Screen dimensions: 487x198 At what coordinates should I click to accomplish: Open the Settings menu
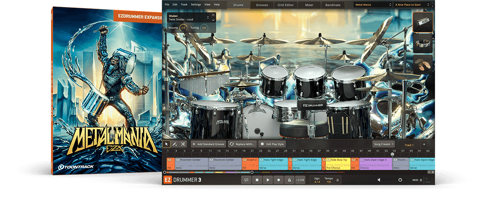(196, 4)
